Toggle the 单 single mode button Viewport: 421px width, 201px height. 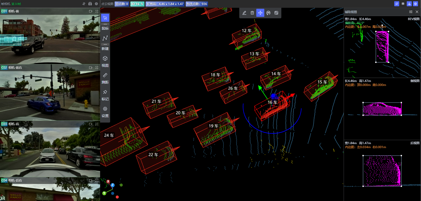[x=403, y=4]
